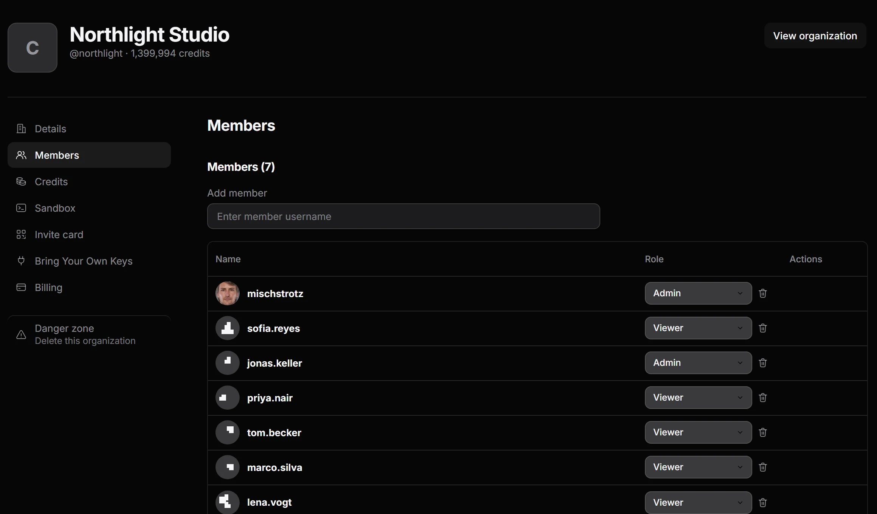
Task: Click jonas.keller avatar icon
Action: pos(228,363)
